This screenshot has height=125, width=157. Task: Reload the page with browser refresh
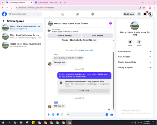[x=12, y=7]
